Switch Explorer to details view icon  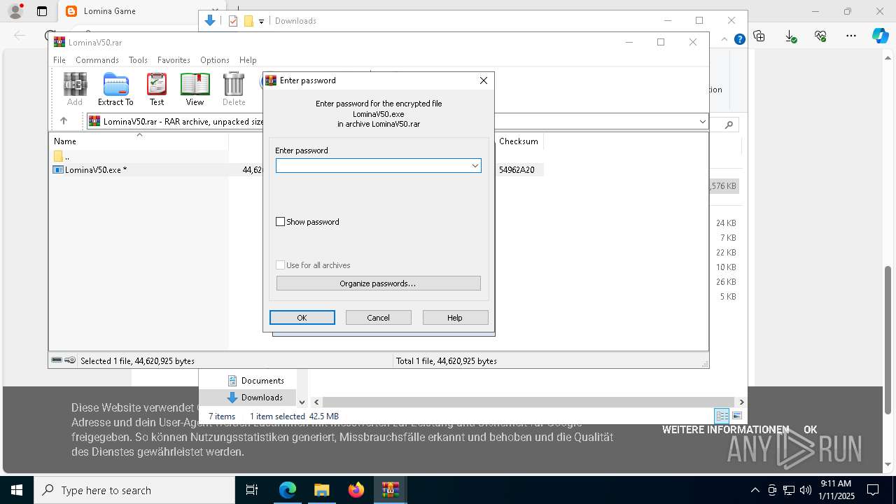coord(721,416)
